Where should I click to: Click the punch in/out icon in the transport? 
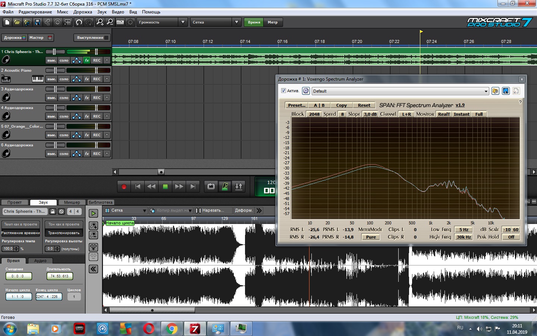pyautogui.click(x=239, y=186)
